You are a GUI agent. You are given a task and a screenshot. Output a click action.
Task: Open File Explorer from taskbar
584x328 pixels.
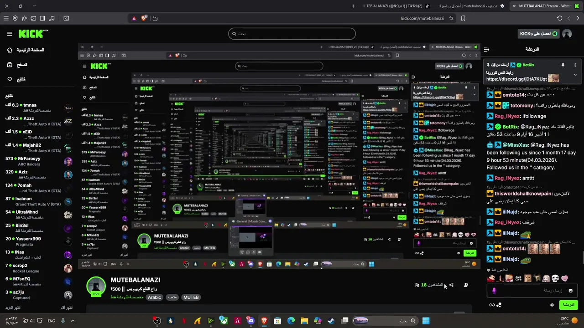[304, 321]
